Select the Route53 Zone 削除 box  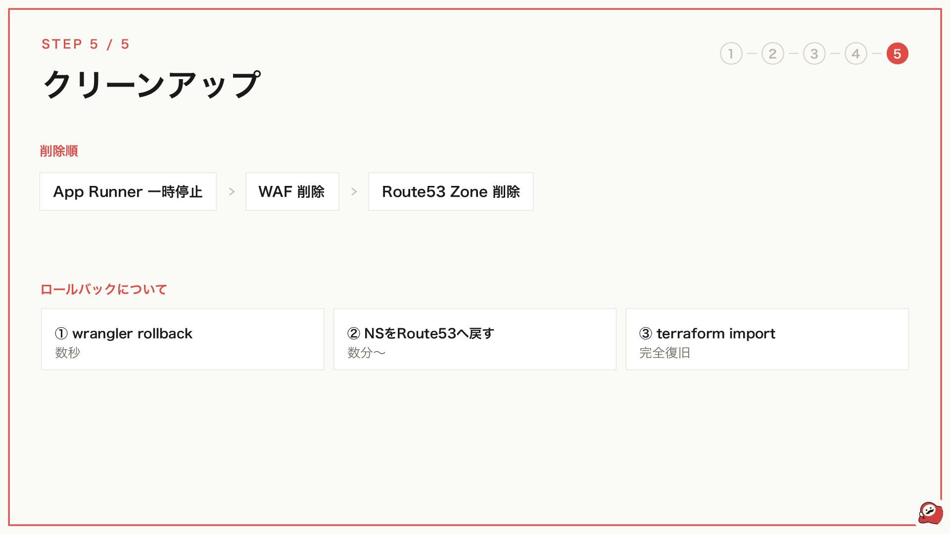[451, 191]
